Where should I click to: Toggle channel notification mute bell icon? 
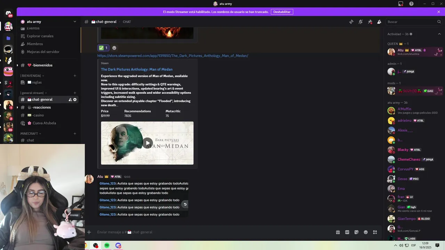coord(361,22)
